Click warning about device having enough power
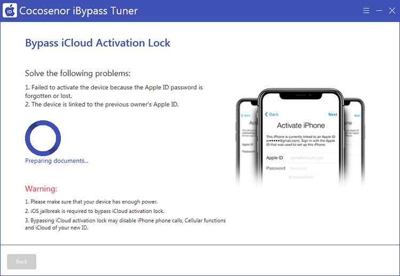Viewport: 400px width, 276px height. (x=91, y=201)
